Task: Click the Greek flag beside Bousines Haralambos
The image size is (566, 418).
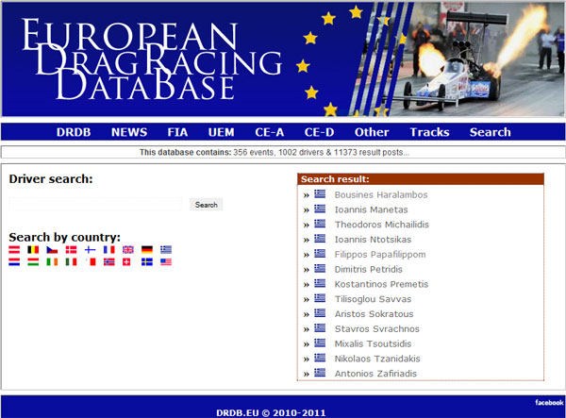Action: (320, 194)
